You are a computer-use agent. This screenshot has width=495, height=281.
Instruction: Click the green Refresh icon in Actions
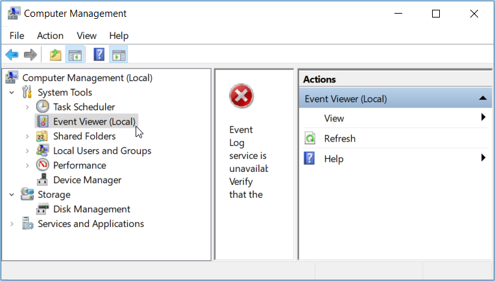coord(310,138)
